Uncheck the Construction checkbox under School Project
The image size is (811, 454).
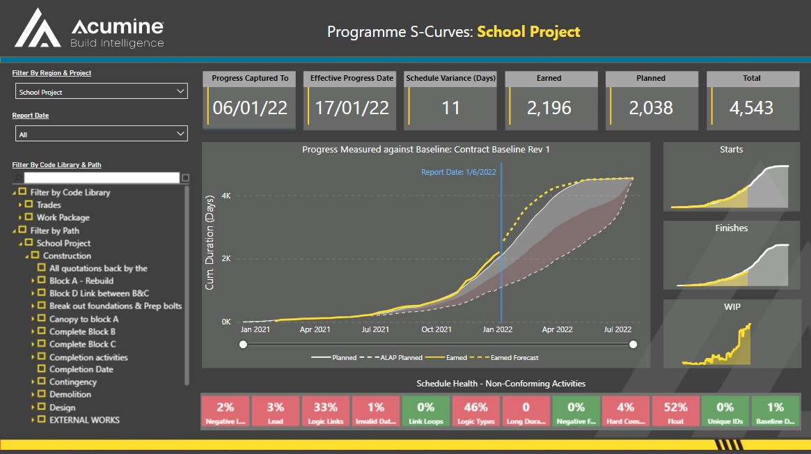pos(34,256)
